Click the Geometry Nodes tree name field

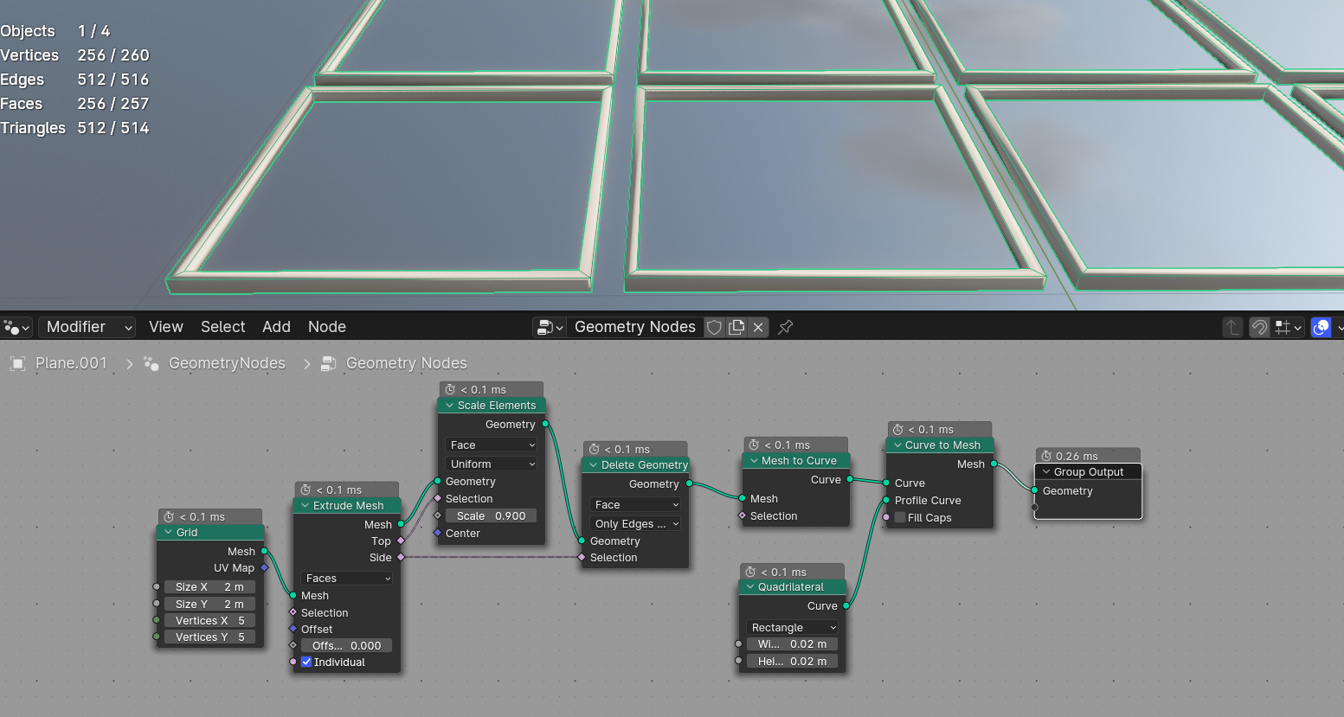coord(634,327)
